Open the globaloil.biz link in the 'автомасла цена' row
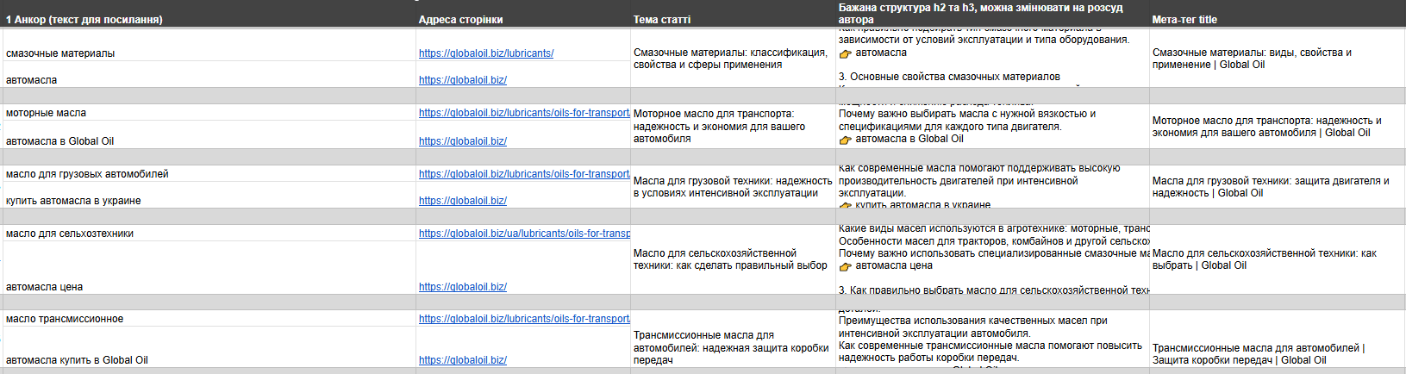Image resolution: width=1406 pixels, height=374 pixels. click(463, 287)
